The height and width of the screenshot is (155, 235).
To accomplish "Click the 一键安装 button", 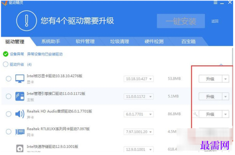I will (181, 21).
